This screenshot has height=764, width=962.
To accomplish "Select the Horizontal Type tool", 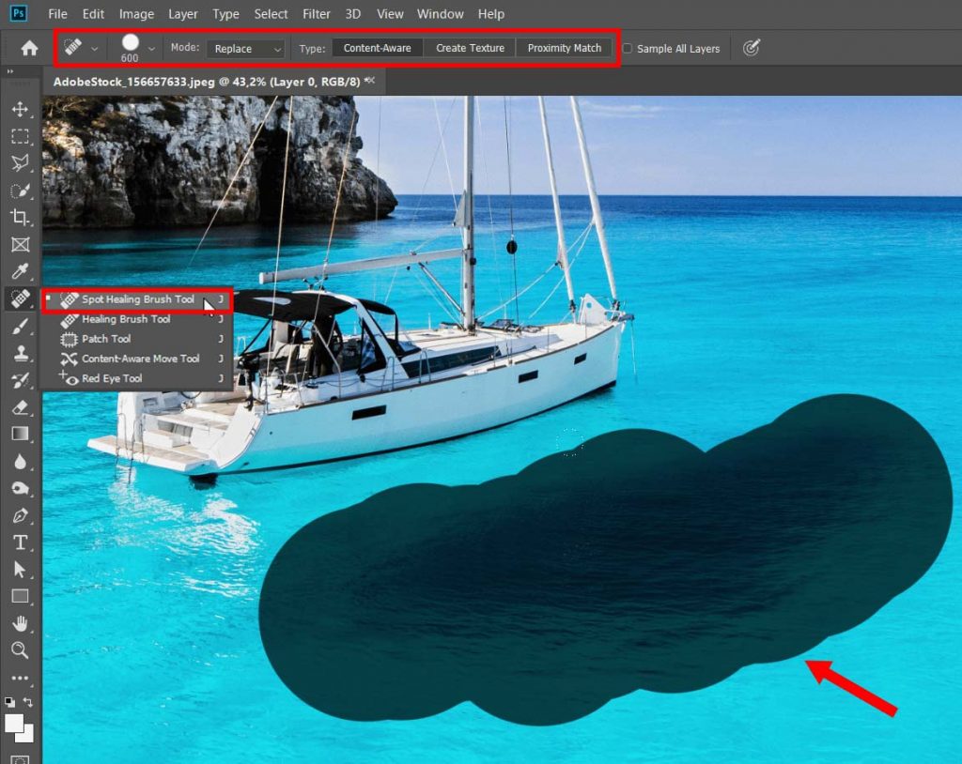I will coord(21,541).
